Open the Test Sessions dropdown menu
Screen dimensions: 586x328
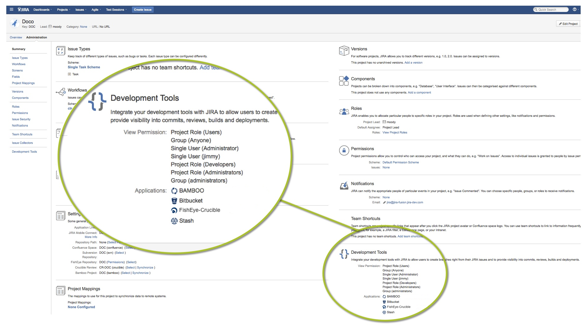tap(117, 10)
